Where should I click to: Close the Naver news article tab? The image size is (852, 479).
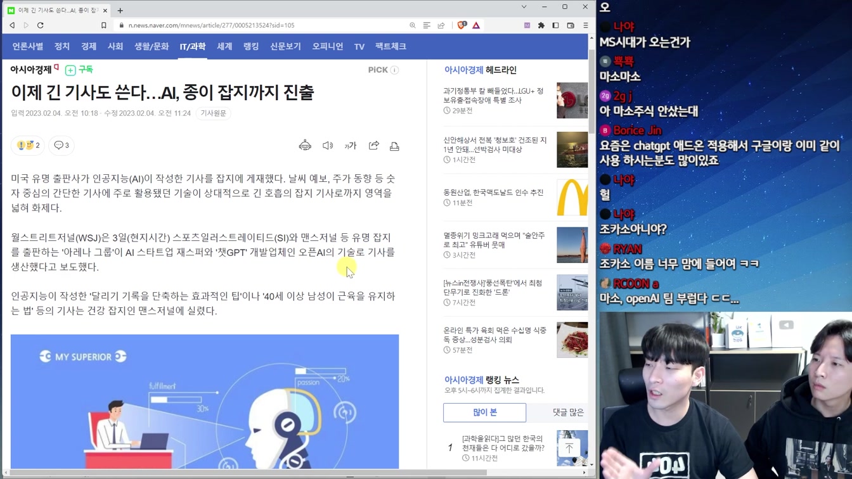105,10
